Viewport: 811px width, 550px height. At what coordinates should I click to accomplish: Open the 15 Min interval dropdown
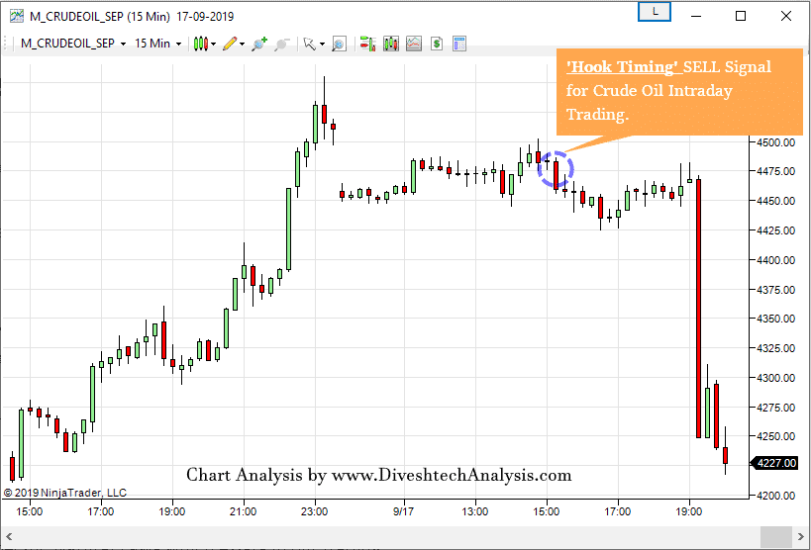click(x=157, y=44)
